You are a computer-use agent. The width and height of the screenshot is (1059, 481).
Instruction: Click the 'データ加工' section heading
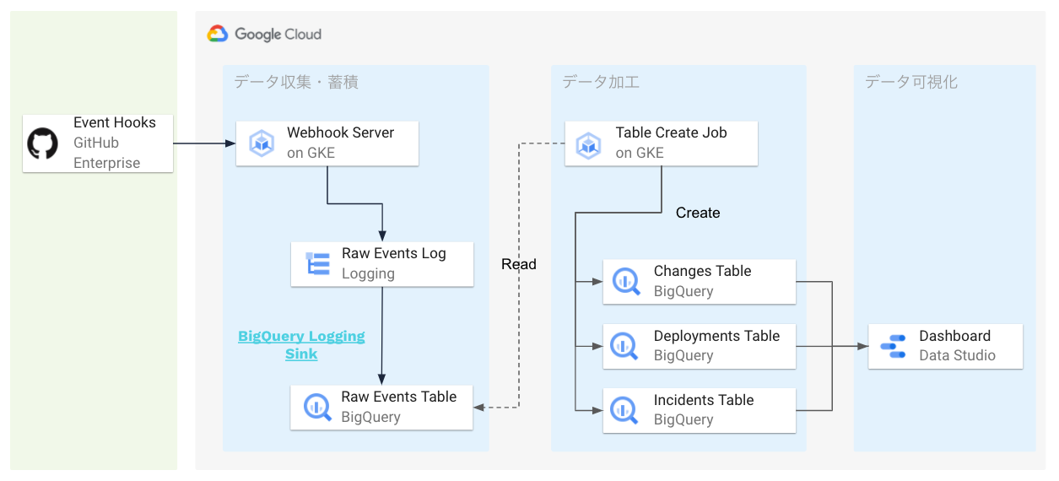point(601,82)
